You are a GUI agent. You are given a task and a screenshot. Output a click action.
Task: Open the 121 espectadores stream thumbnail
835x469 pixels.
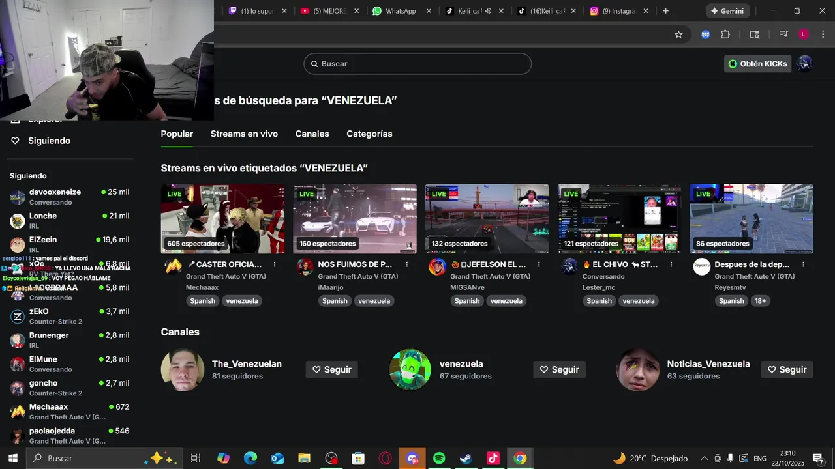619,219
